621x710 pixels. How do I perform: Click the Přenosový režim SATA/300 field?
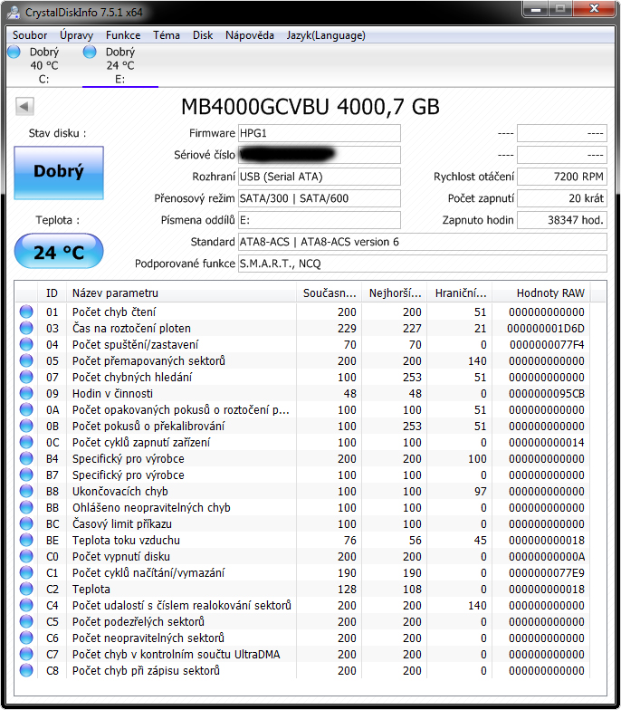tap(319, 198)
